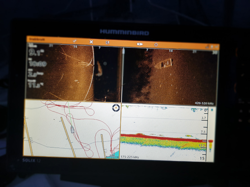Tap the info swap icon in the orange bar

click(x=108, y=43)
